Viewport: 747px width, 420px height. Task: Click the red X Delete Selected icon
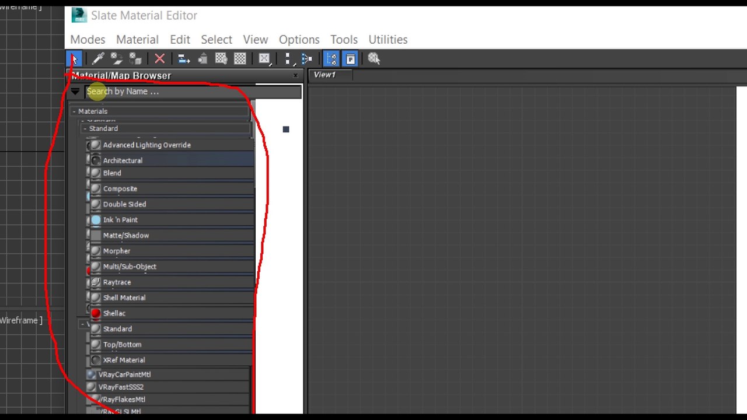pyautogui.click(x=159, y=59)
